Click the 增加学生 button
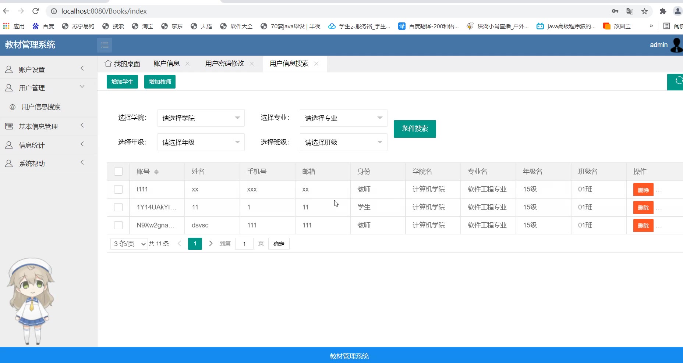The height and width of the screenshot is (363, 683). pos(122,82)
